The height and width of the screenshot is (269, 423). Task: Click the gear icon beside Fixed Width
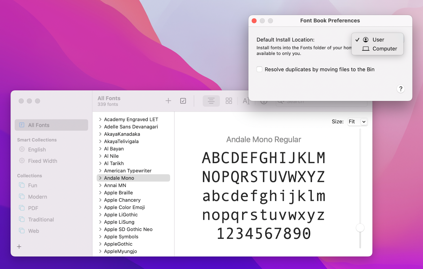(22, 161)
